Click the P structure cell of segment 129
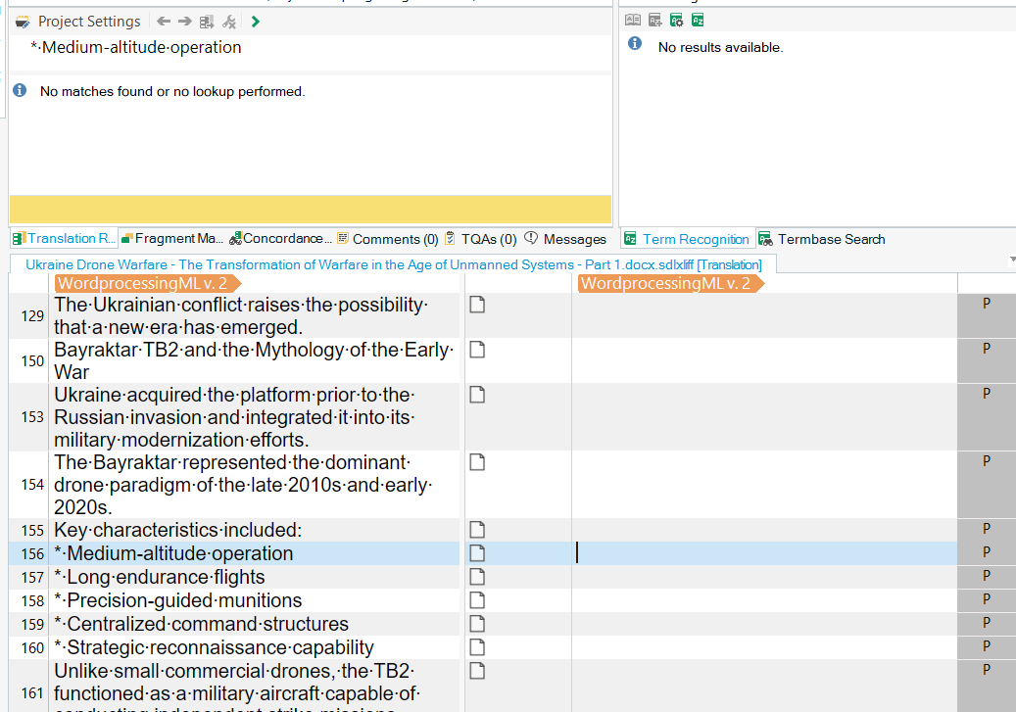Viewport: 1016px width, 712px height. click(x=987, y=315)
